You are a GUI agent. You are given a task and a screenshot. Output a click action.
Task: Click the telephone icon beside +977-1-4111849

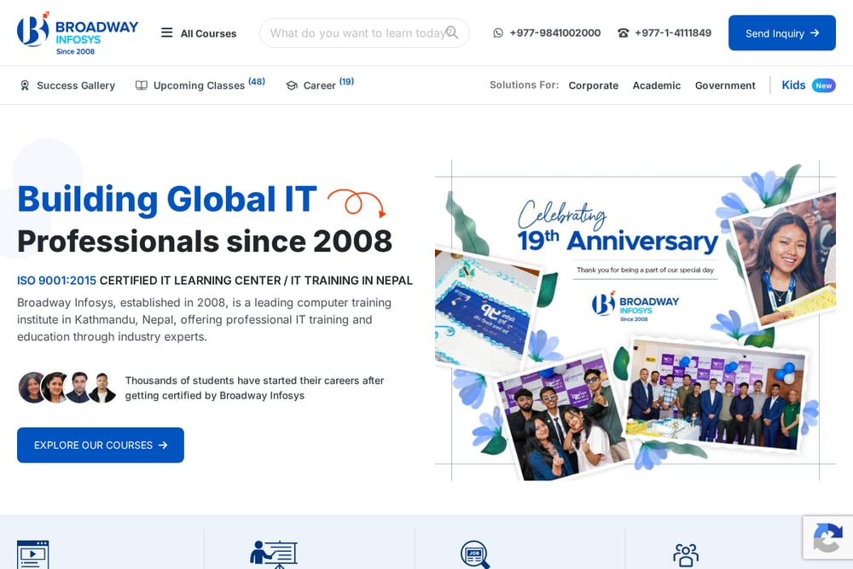click(x=623, y=32)
